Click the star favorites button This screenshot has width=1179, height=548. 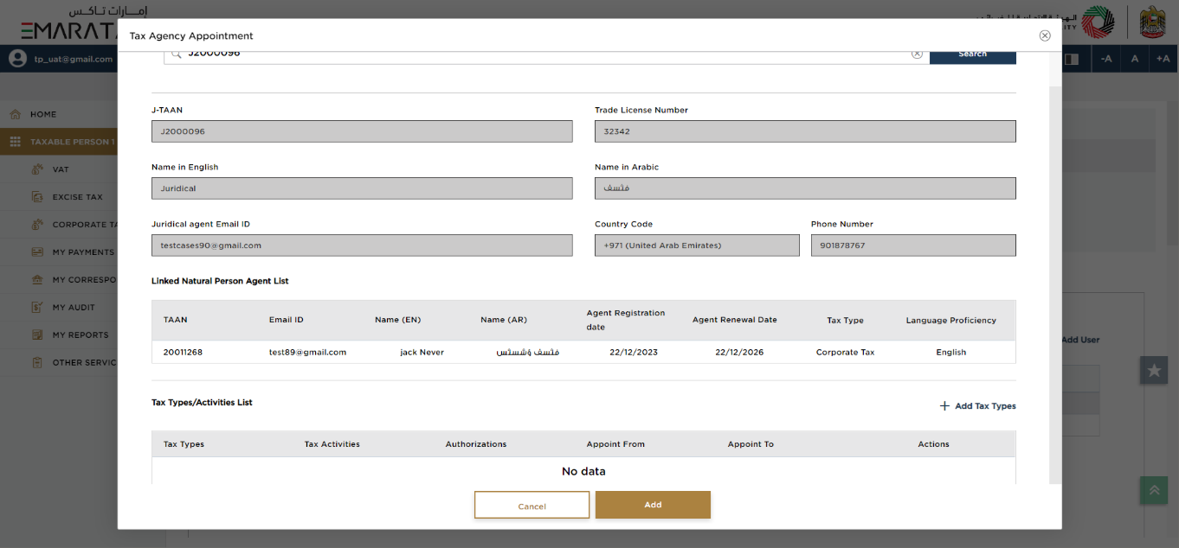click(1154, 370)
